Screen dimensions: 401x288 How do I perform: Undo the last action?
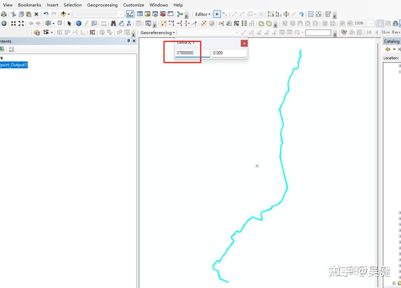tap(46, 14)
